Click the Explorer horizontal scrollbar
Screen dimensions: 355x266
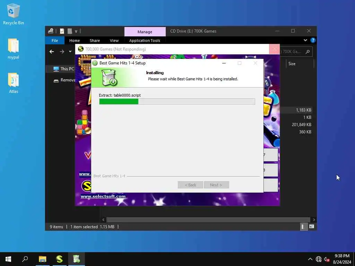[x=208, y=220]
